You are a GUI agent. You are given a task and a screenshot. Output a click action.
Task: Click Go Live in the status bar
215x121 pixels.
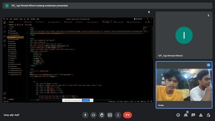(143, 102)
